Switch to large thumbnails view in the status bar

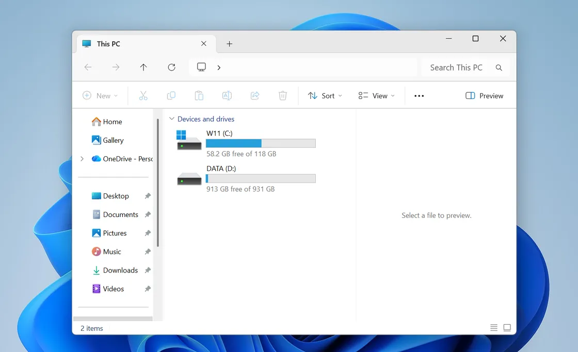point(507,327)
